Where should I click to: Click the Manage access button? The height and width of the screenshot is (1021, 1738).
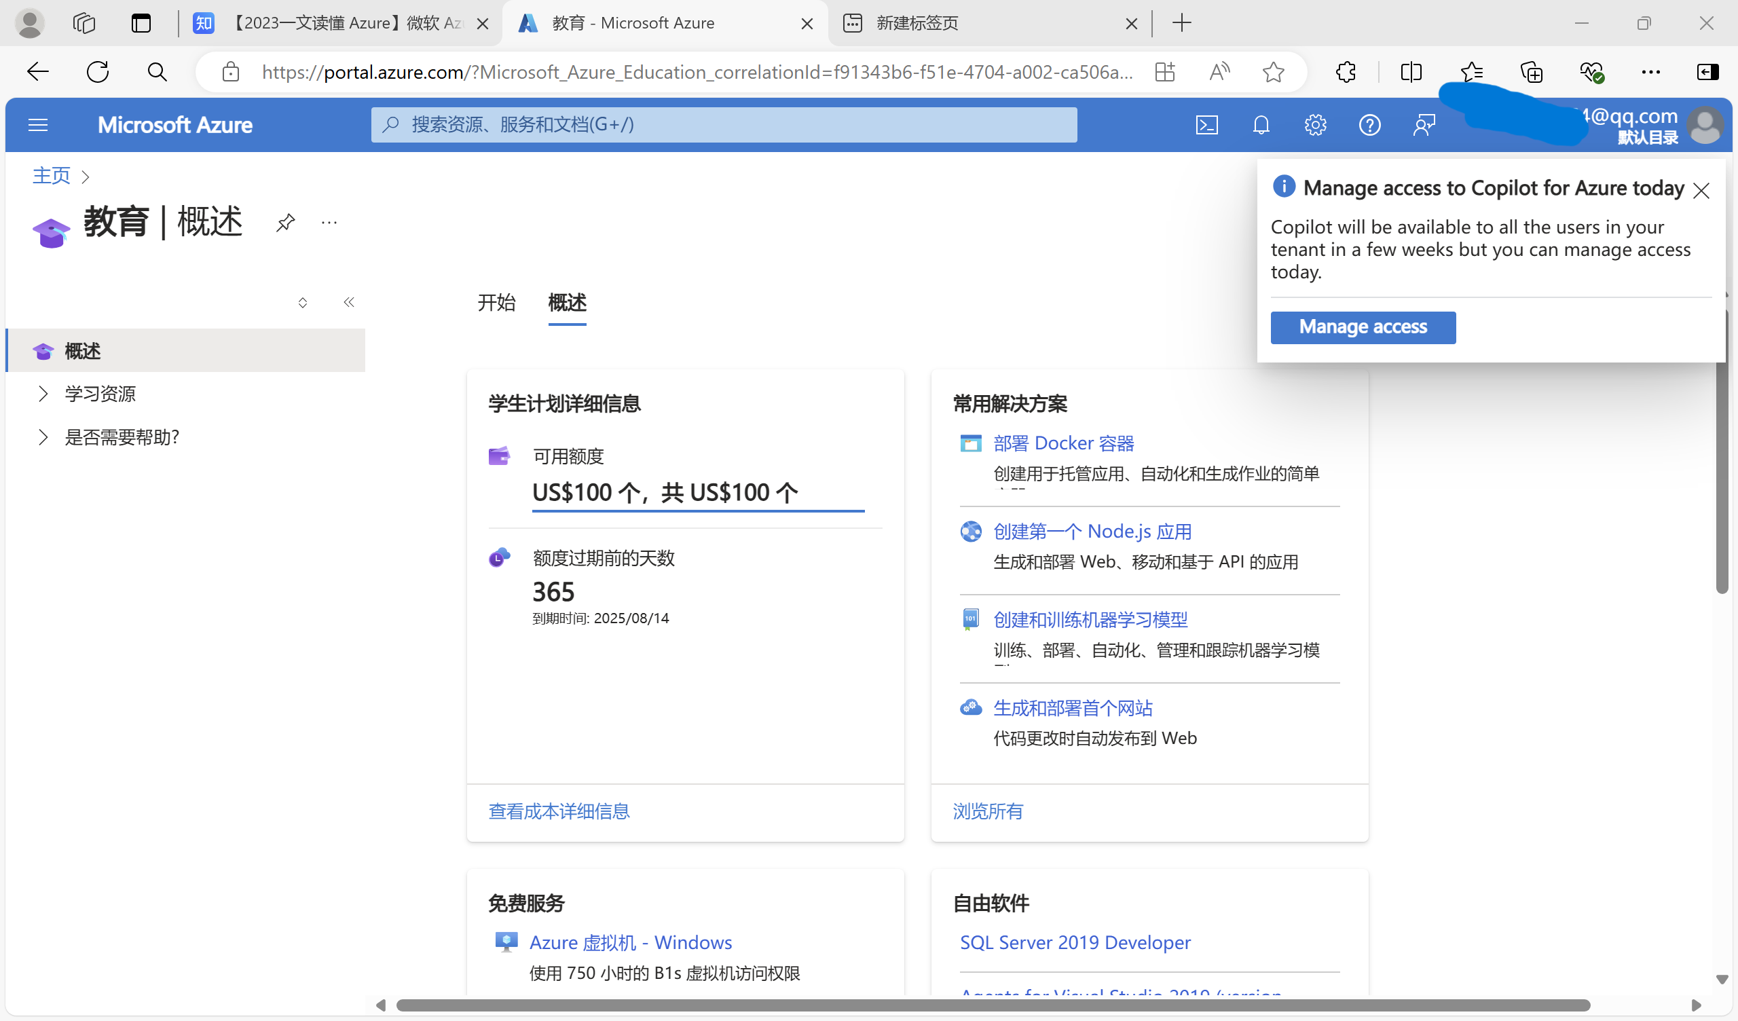pyautogui.click(x=1363, y=327)
